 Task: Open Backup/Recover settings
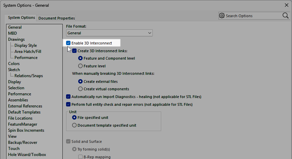click(23, 142)
